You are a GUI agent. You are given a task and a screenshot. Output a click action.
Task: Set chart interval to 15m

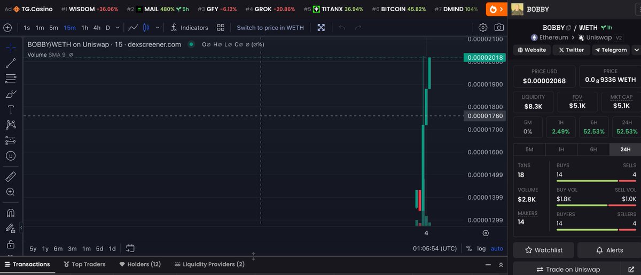[x=69, y=28]
